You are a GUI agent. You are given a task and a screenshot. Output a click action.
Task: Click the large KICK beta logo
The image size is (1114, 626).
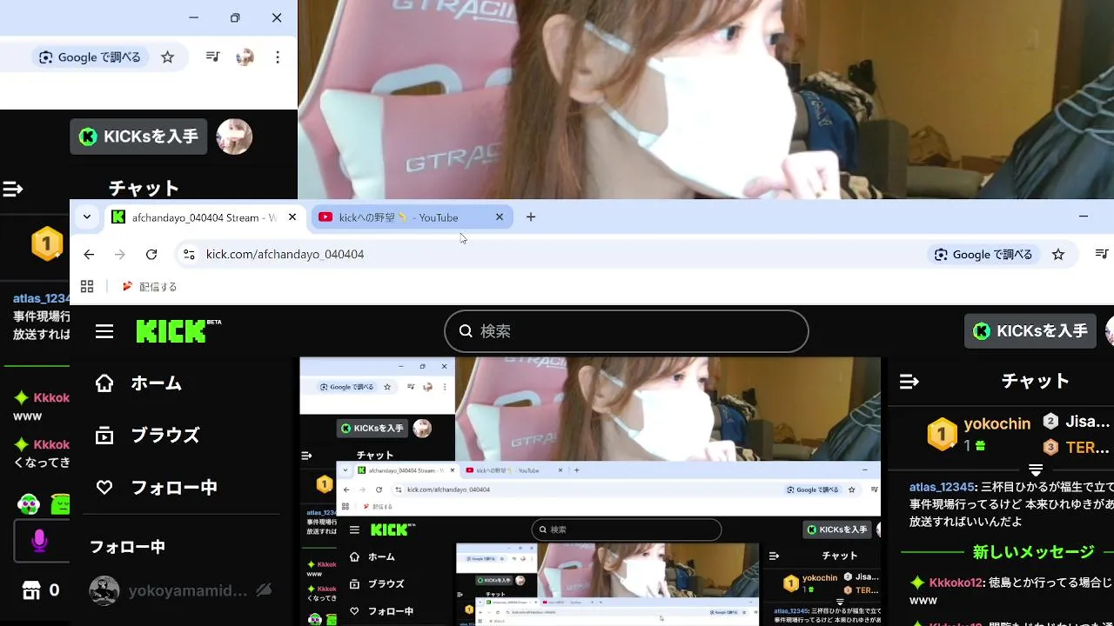(178, 331)
